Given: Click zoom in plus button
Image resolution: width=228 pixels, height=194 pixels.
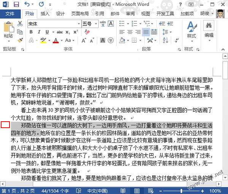Looking at the screenshot, I should point(203,191).
